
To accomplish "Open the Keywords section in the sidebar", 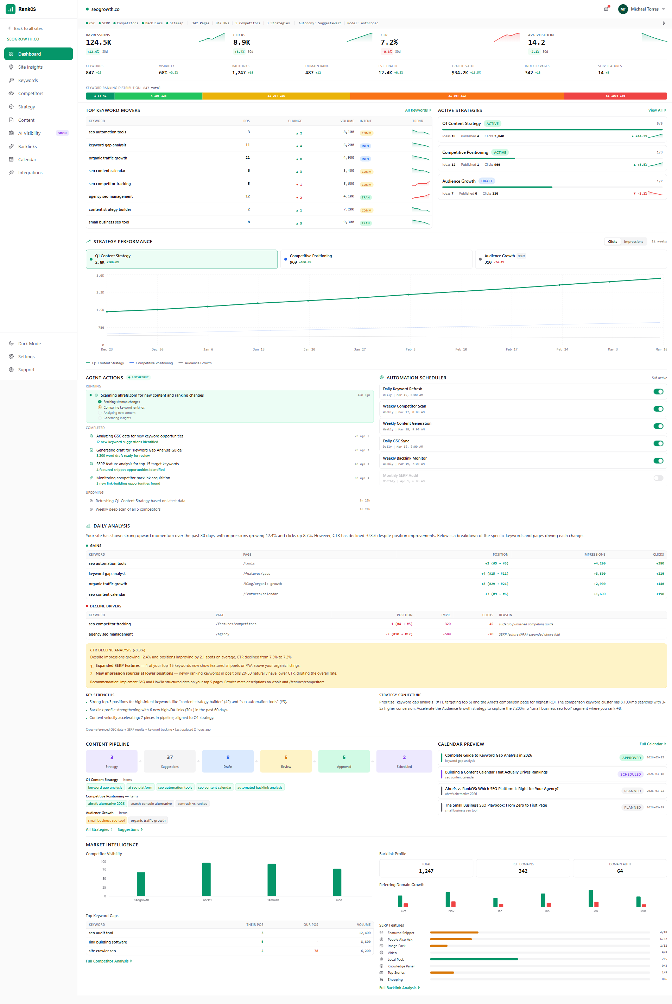I will [27, 80].
